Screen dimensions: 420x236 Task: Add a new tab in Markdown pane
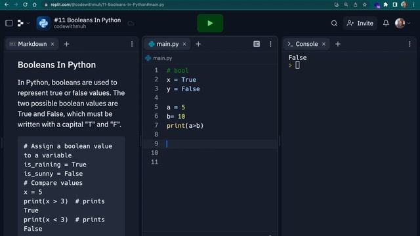(67, 44)
